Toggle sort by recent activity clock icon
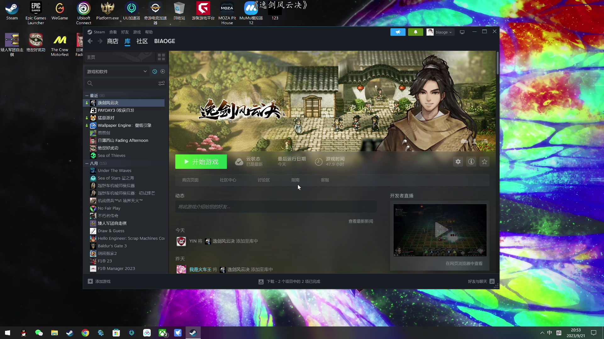The width and height of the screenshot is (604, 339). pyautogui.click(x=155, y=72)
